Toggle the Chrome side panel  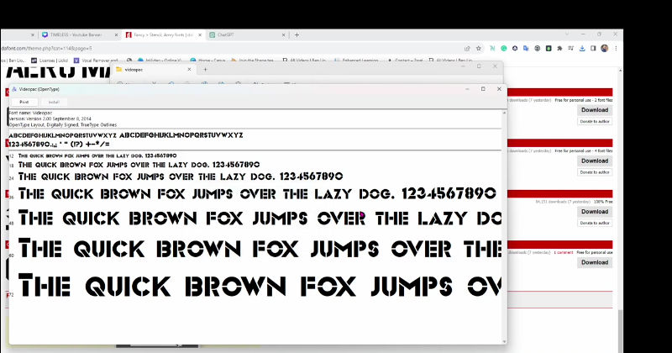[593, 49]
